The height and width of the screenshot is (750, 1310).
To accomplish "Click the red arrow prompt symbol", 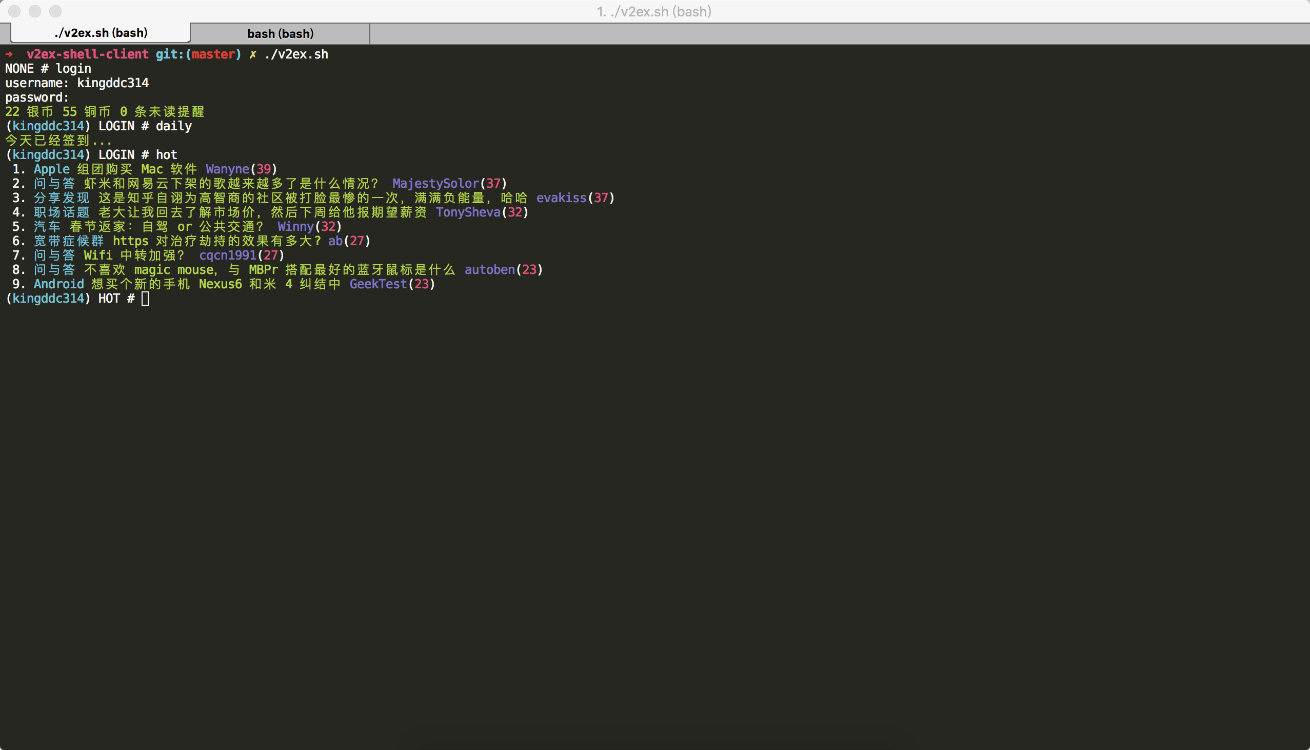I will tap(9, 54).
